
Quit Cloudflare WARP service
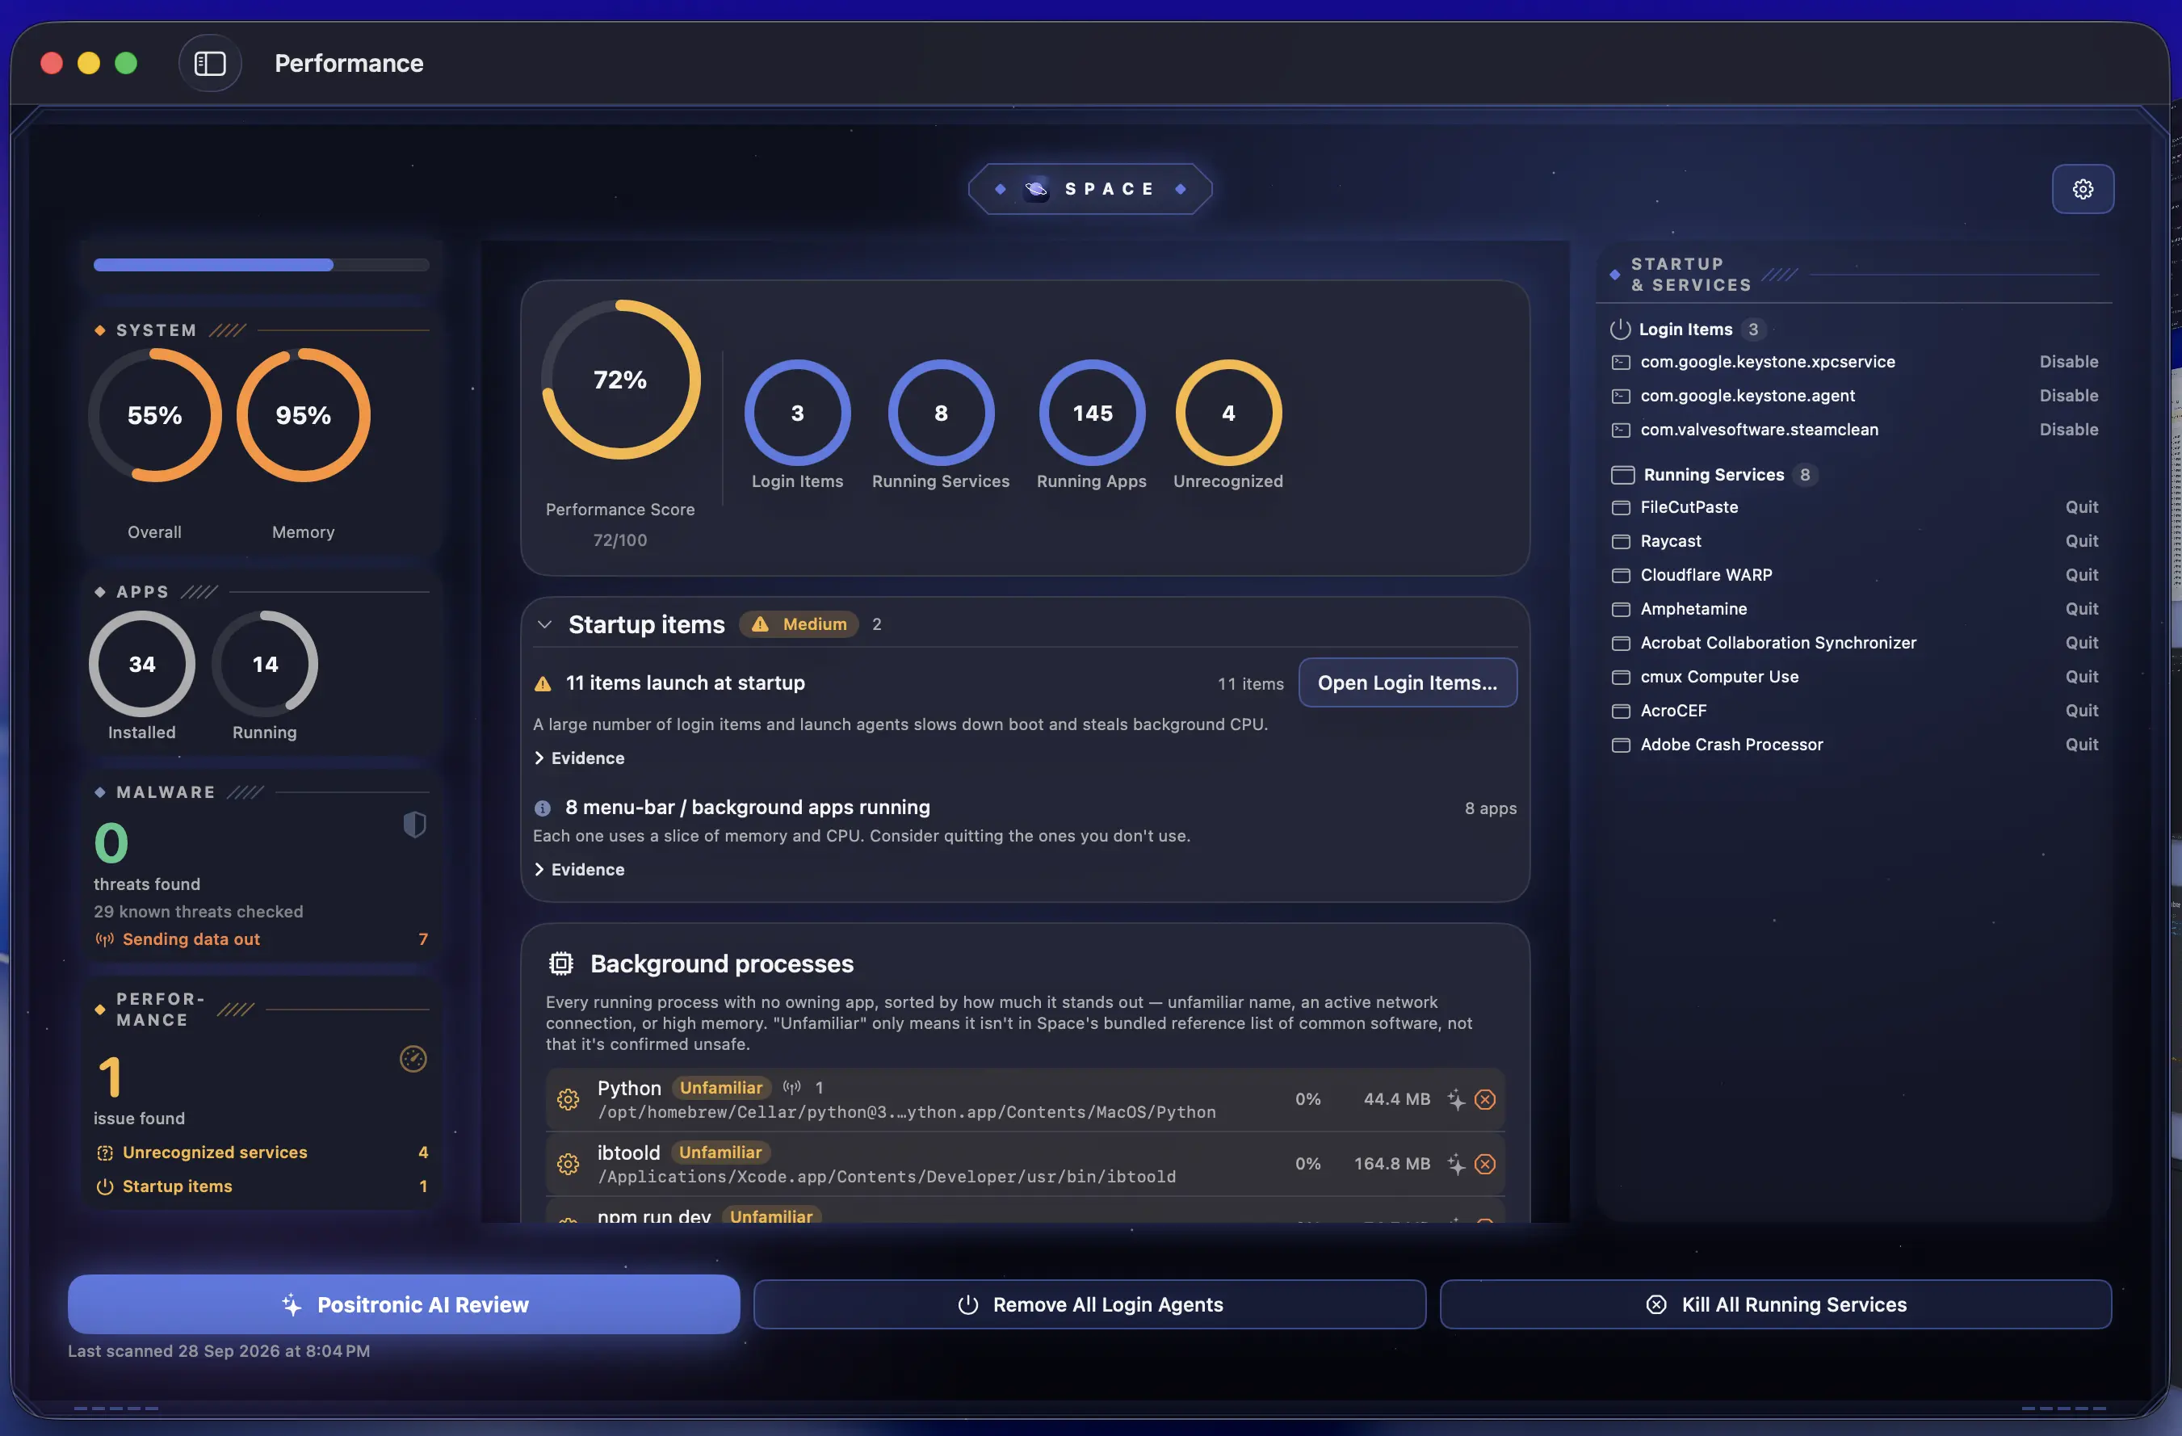tap(2081, 575)
